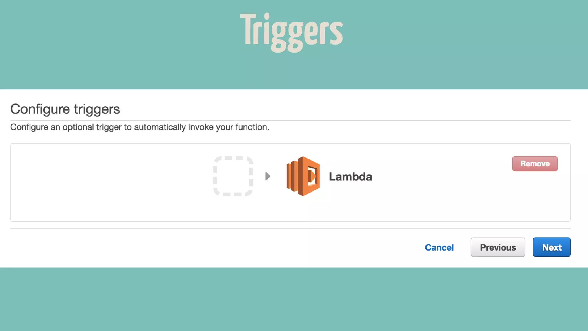Click the teal header background beside Triggers
Viewport: 588px width, 331px height.
coord(115,43)
